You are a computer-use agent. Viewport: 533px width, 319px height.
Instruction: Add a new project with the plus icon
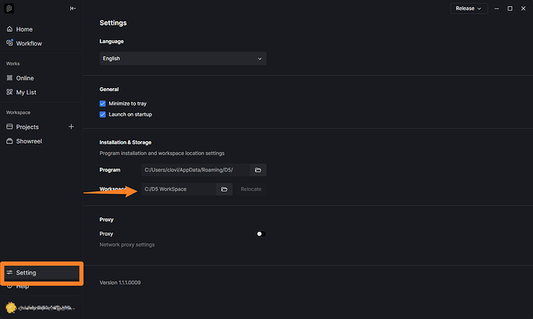pyautogui.click(x=71, y=127)
